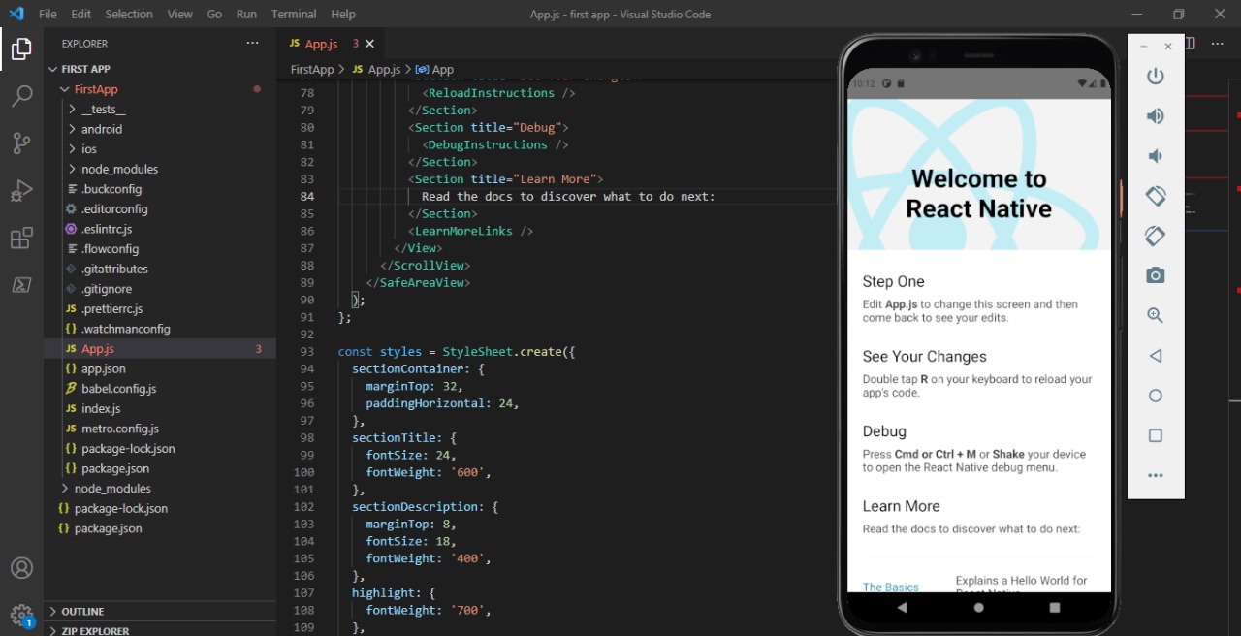The image size is (1241, 636).
Task: Select the App.js editor tab
Action: pos(331,44)
